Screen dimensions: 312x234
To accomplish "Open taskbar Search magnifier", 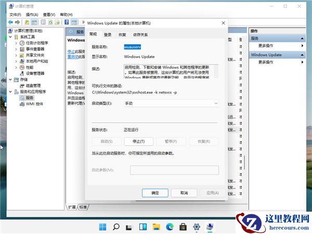I will click(x=116, y=227).
